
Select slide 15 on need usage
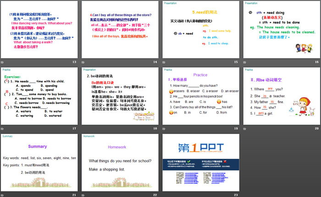click(x=200, y=29)
